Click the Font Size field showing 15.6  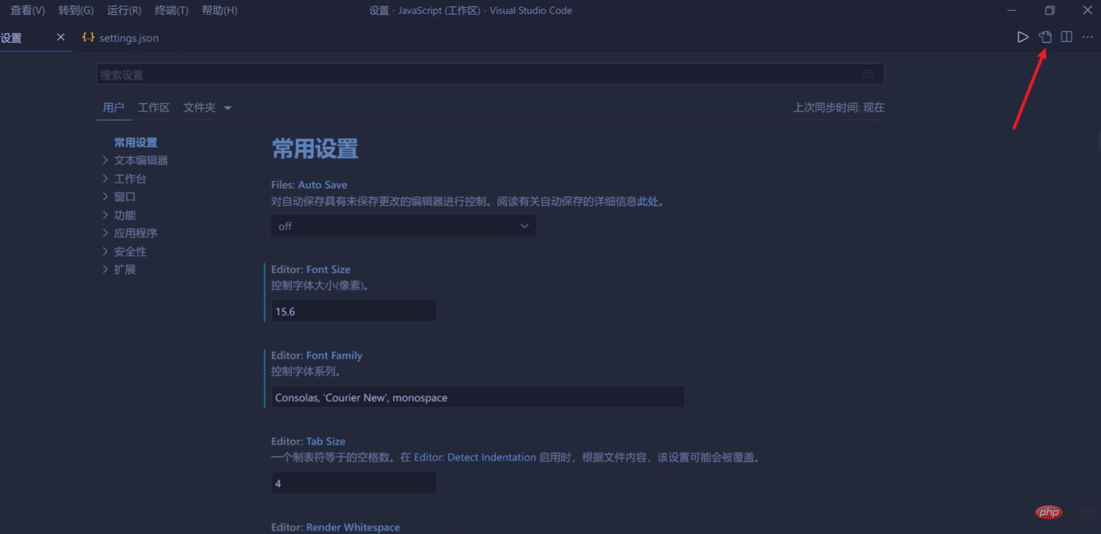(x=354, y=312)
